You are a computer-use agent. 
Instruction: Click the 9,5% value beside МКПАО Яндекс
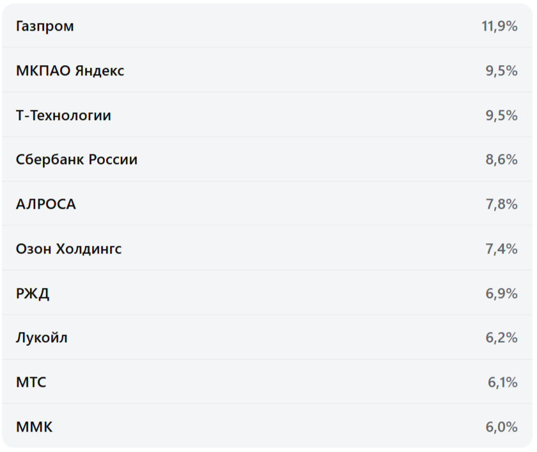pyautogui.click(x=501, y=71)
